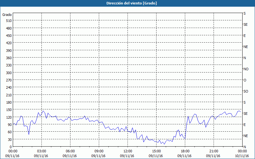Click the 21:00 time label
Image resolution: width=255 pixels, height=159 pixels.
coord(214,151)
